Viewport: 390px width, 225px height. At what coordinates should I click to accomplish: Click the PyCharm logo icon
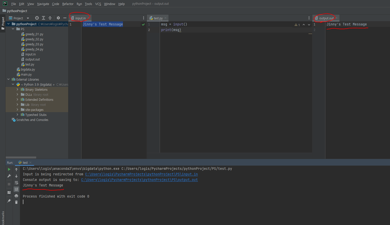pyautogui.click(x=5, y=4)
